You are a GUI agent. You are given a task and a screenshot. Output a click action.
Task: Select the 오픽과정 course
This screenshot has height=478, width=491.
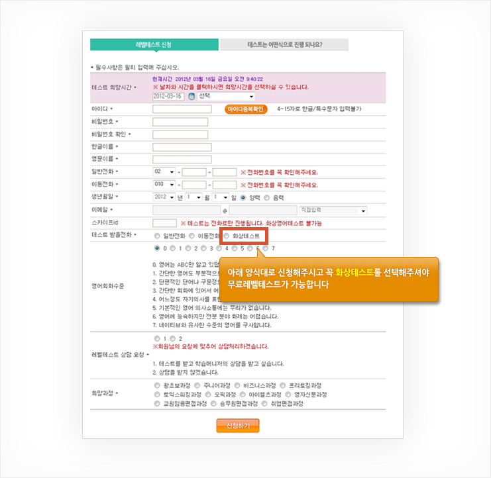208,395
